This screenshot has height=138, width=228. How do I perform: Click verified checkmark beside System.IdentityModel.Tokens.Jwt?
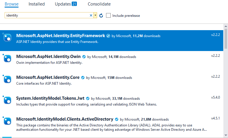(88, 99)
